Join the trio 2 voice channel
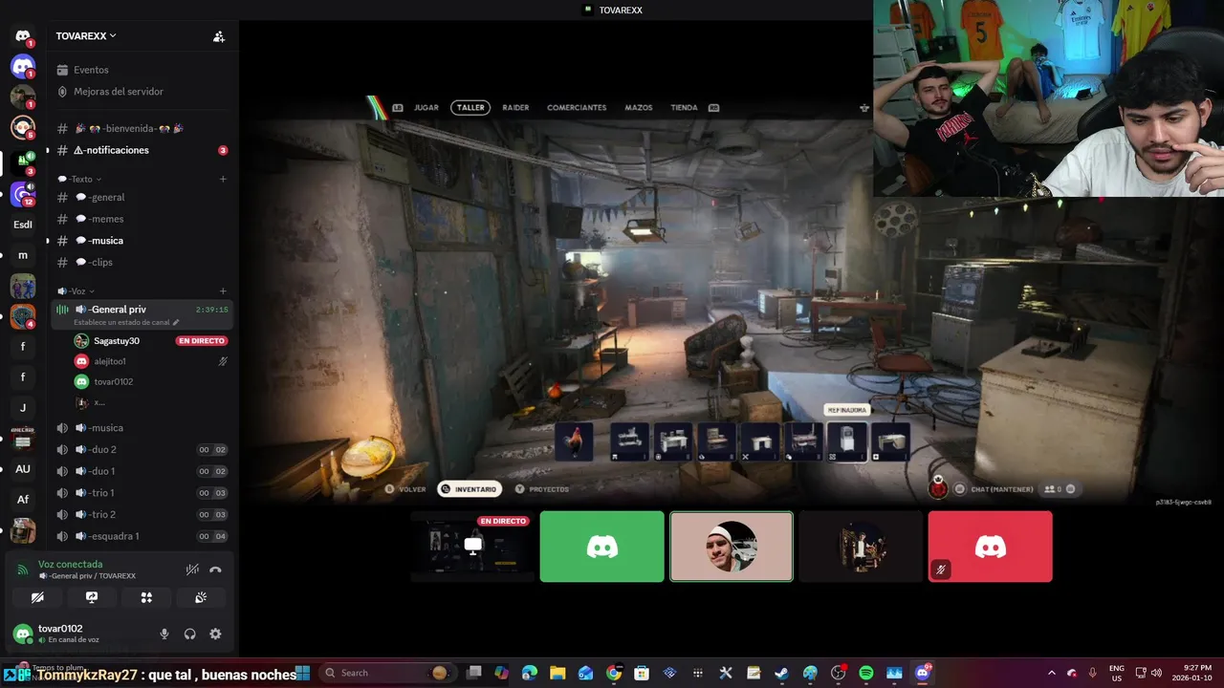 [143, 514]
